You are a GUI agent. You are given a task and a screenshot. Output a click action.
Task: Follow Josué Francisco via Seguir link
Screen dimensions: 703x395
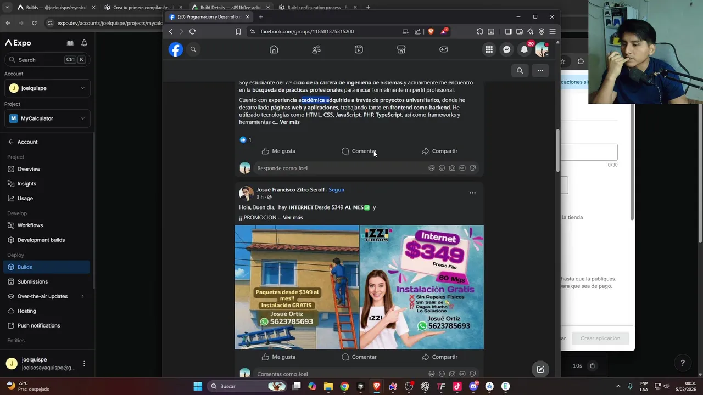[337, 190]
